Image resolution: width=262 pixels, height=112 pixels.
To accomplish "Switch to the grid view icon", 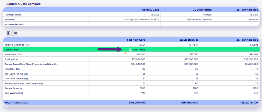I will 9,33.
